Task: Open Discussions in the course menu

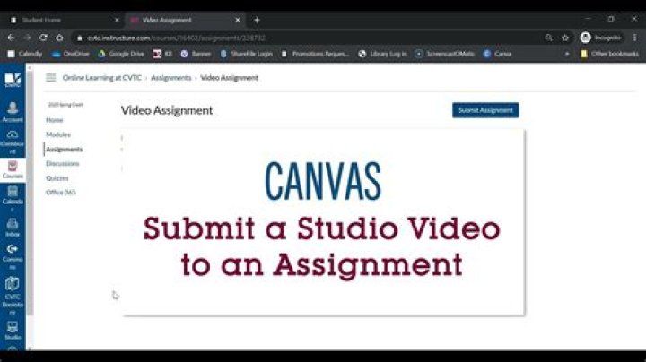Action: pyautogui.click(x=63, y=163)
